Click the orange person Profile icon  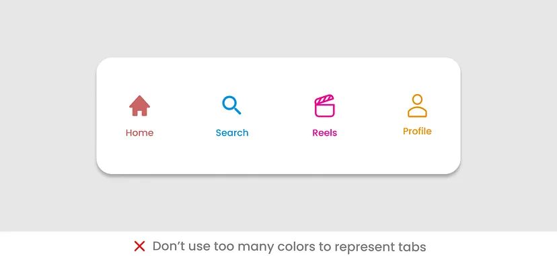click(417, 105)
